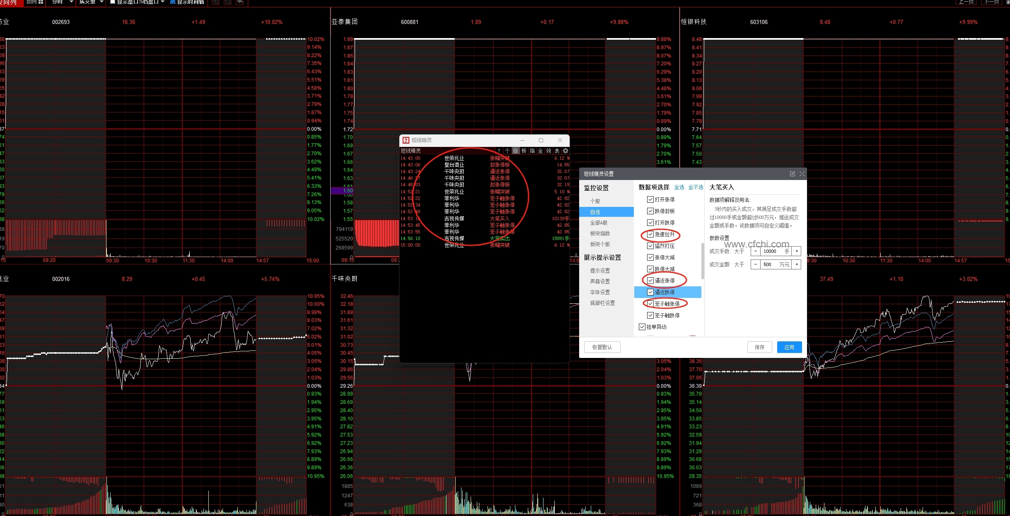1010x516 pixels.
Task: Uncheck the 急速拉升 checkbox
Action: 650,235
